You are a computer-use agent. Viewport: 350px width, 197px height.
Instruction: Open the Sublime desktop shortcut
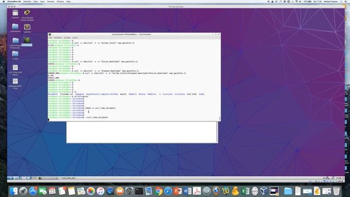coord(27,28)
